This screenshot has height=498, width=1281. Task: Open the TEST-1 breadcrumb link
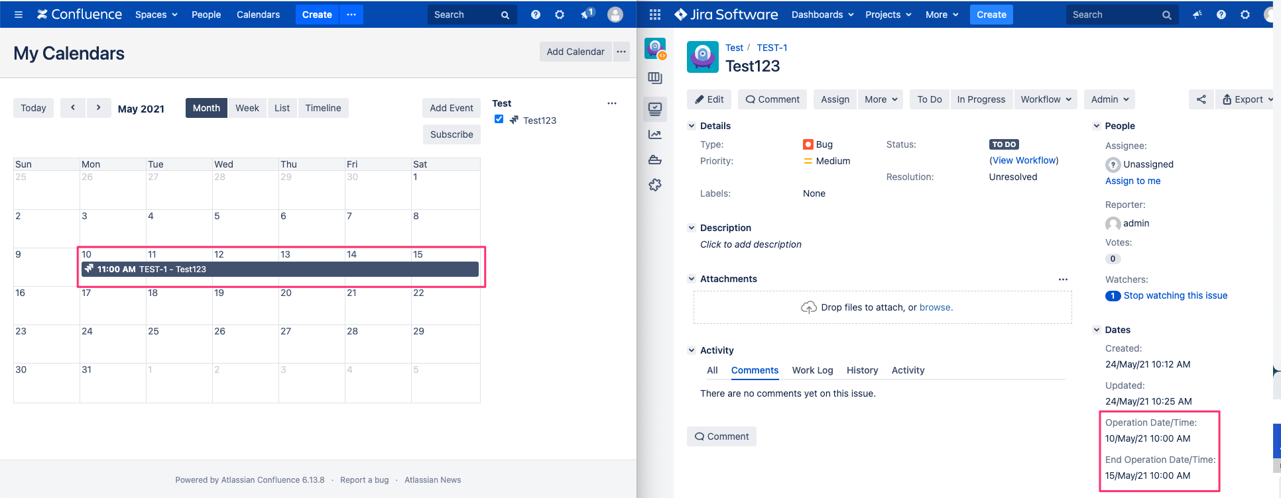click(x=772, y=48)
